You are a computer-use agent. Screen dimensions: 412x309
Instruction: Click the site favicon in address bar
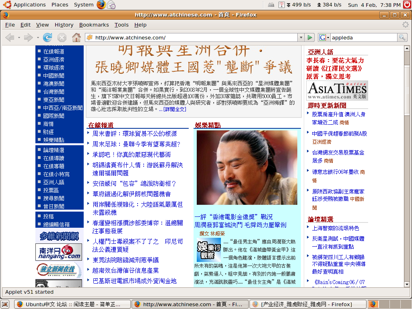point(90,37)
